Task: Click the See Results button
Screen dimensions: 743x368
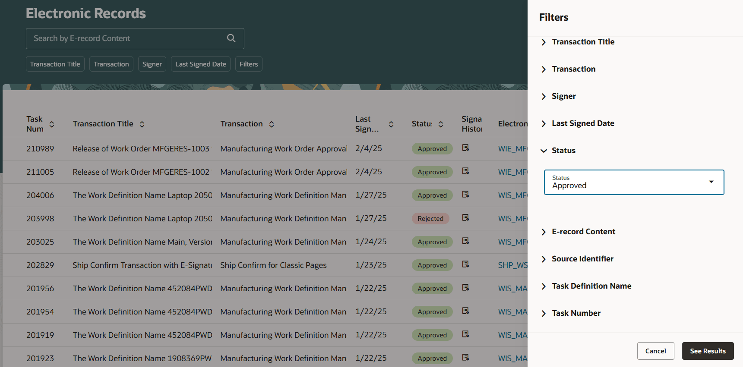Action: click(x=708, y=351)
